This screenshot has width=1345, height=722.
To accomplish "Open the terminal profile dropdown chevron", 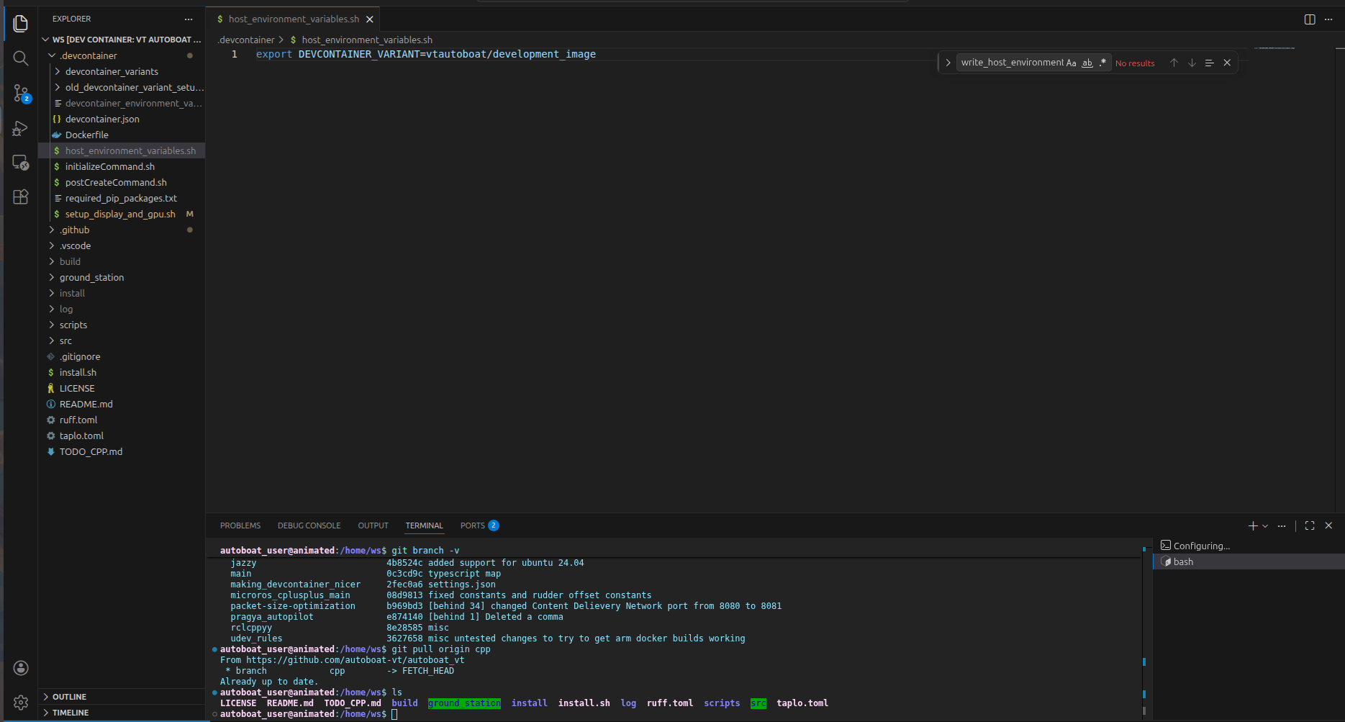I will pos(1265,525).
